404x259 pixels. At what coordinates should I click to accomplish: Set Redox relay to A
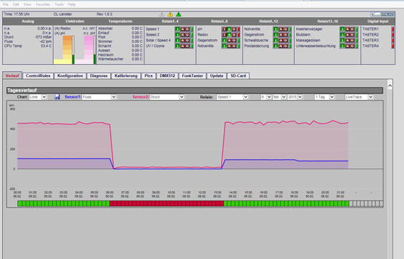click(229, 35)
